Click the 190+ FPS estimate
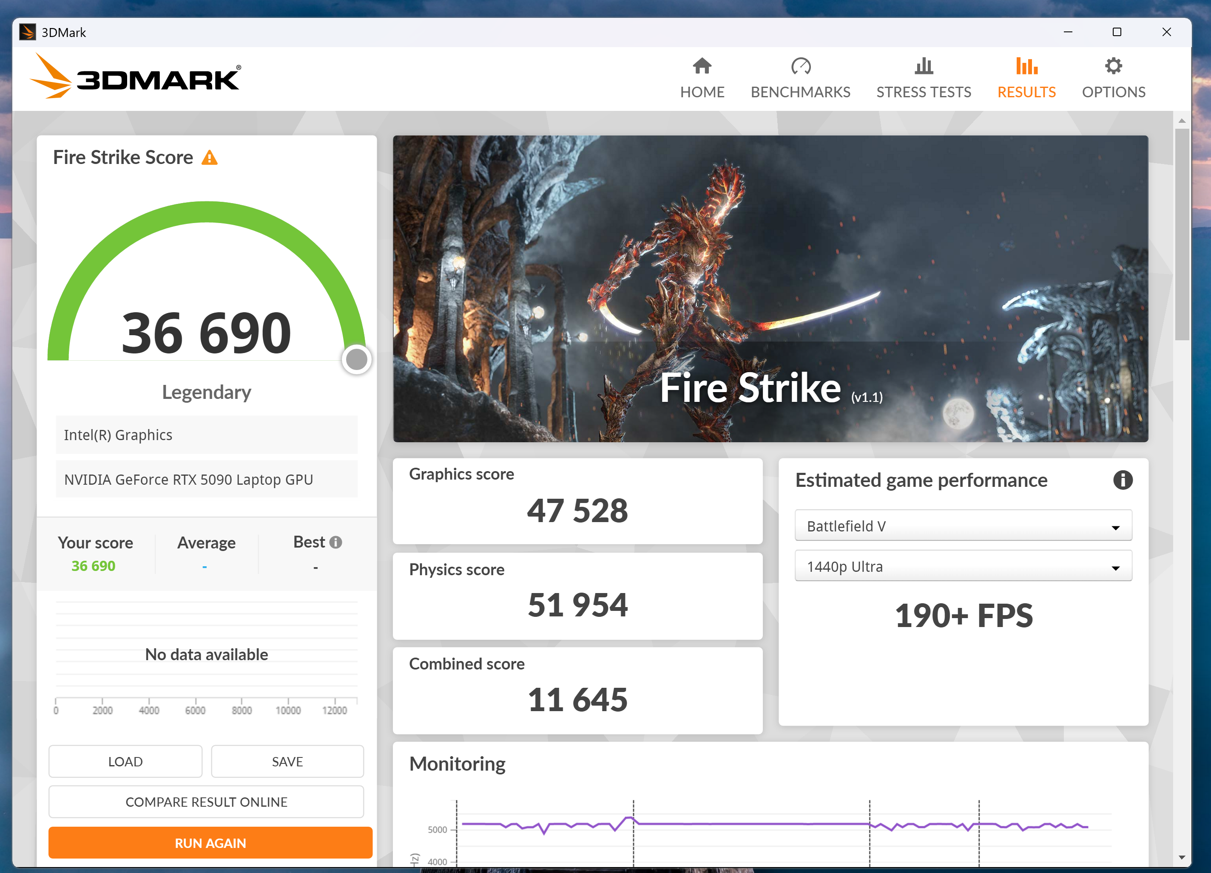This screenshot has height=873, width=1211. tap(963, 615)
